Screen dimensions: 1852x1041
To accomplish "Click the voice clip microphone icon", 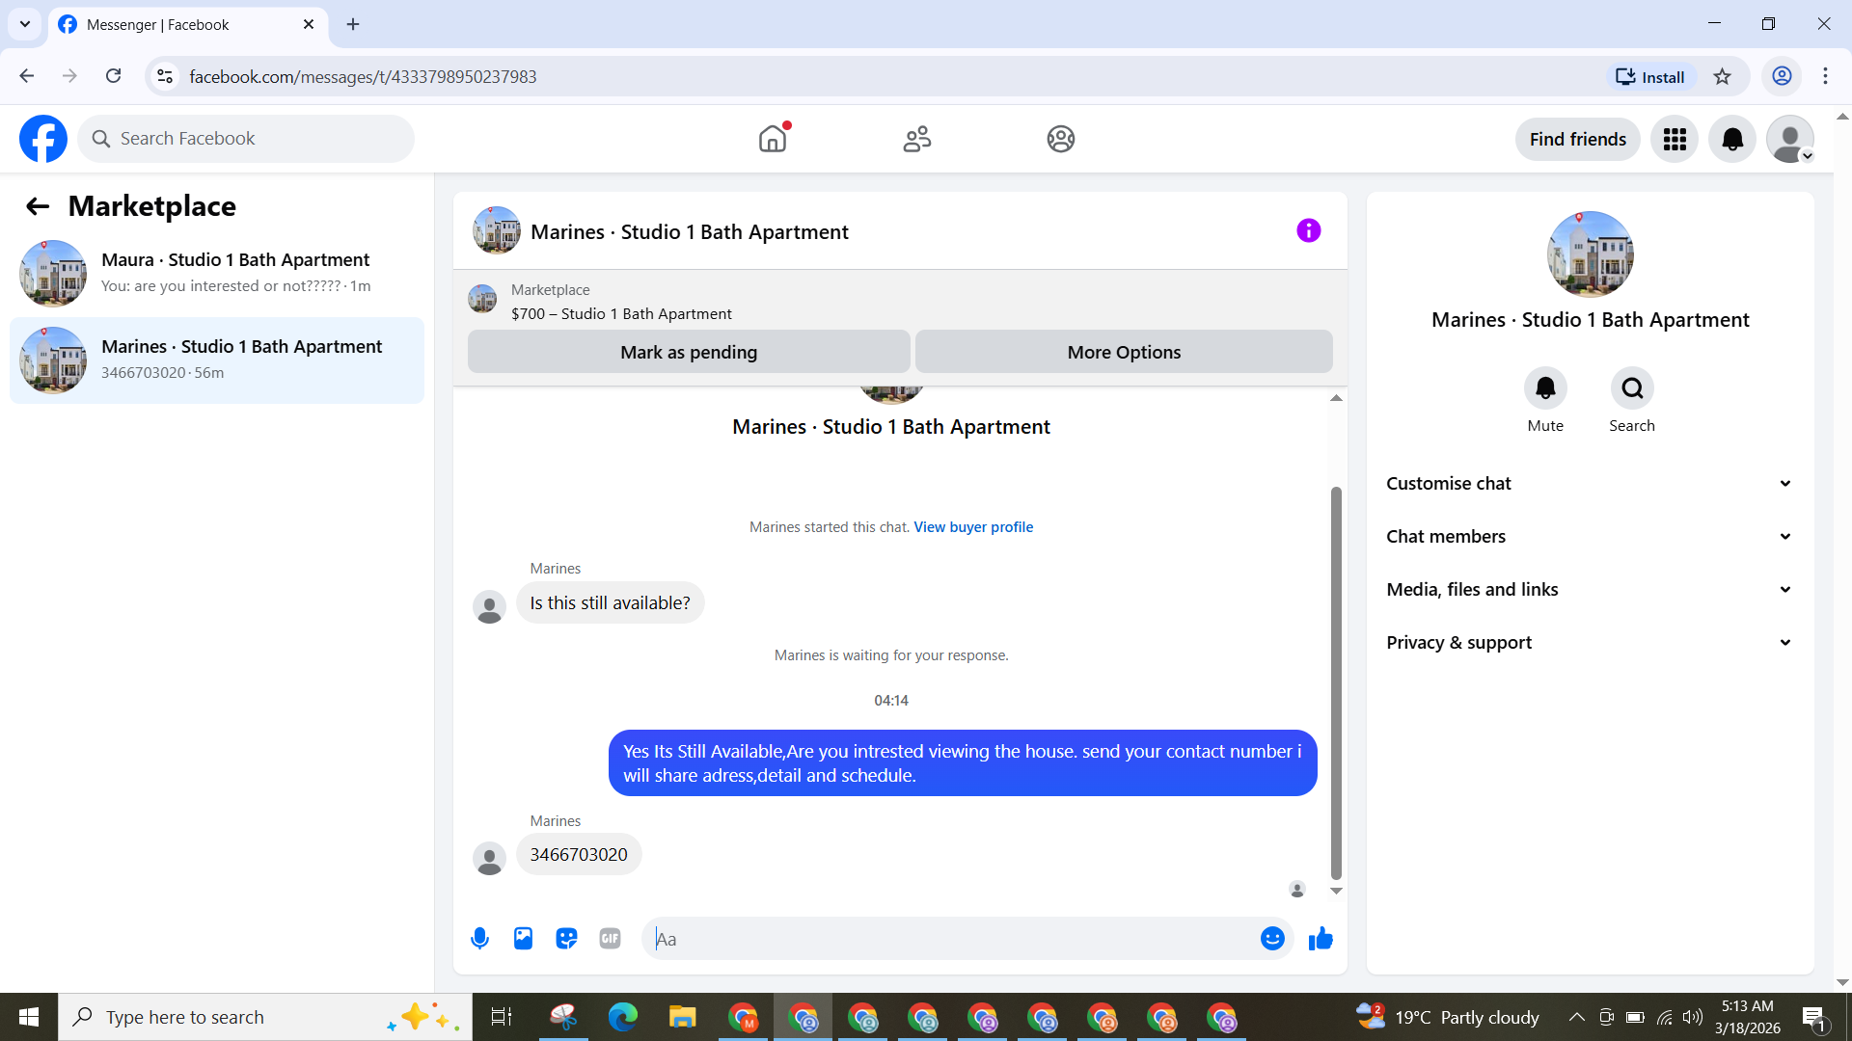I will coord(479,938).
